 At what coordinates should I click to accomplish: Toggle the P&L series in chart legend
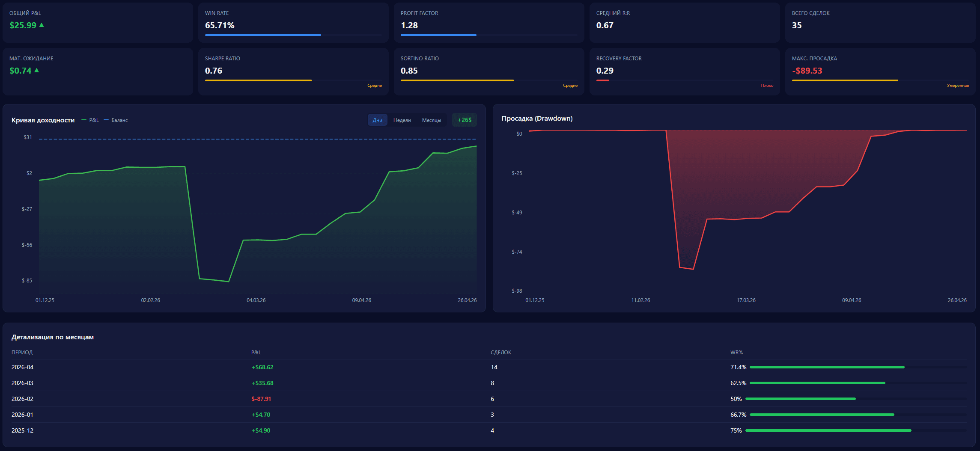coord(90,120)
